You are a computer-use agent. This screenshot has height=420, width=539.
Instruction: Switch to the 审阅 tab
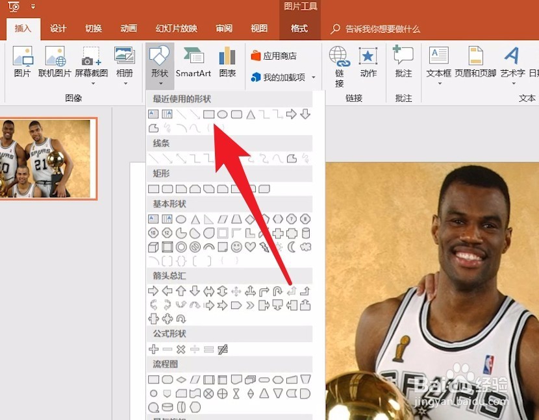pos(224,29)
